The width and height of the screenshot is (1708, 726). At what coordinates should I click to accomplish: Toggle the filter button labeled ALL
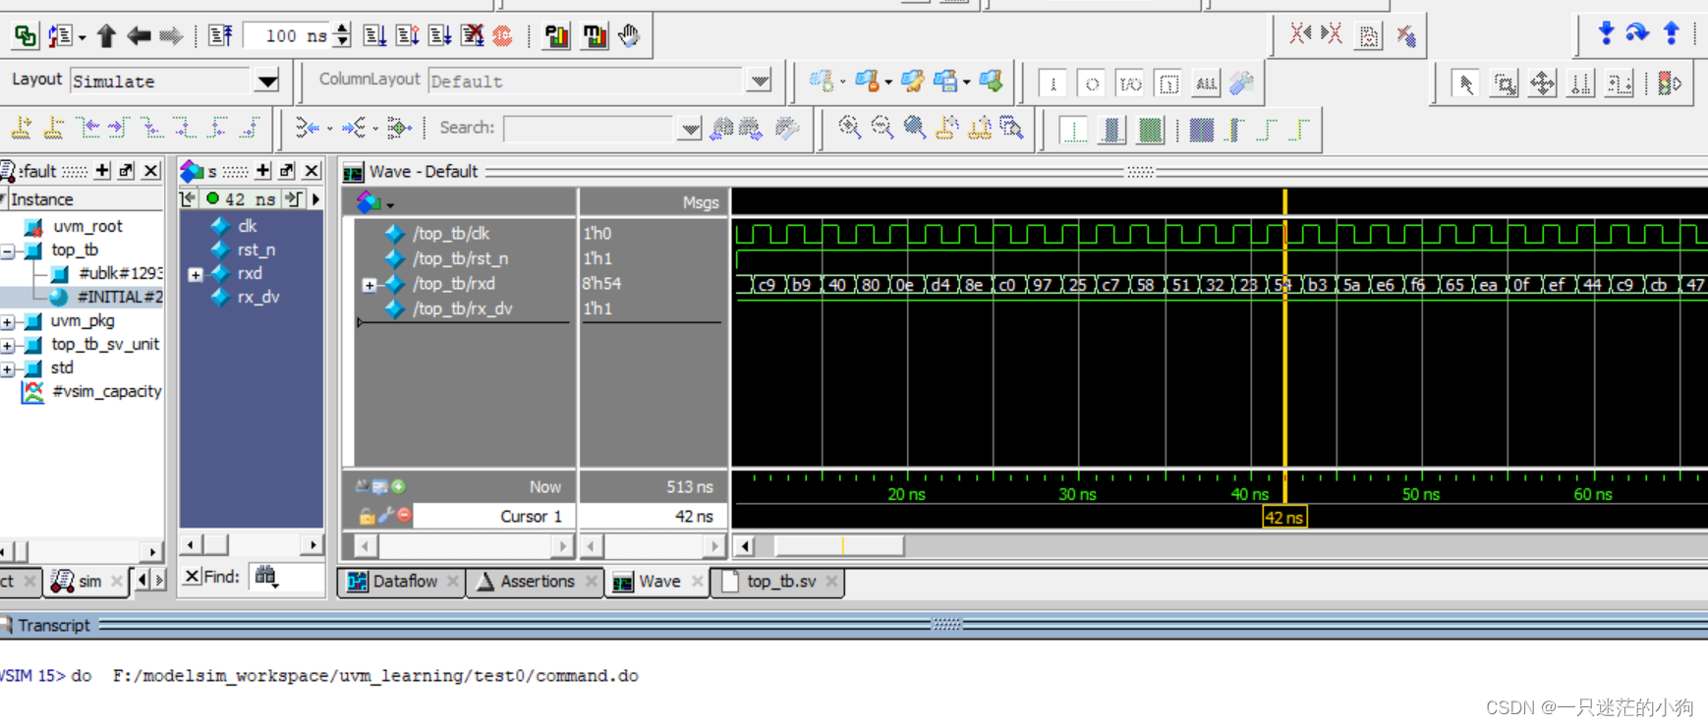(1206, 84)
